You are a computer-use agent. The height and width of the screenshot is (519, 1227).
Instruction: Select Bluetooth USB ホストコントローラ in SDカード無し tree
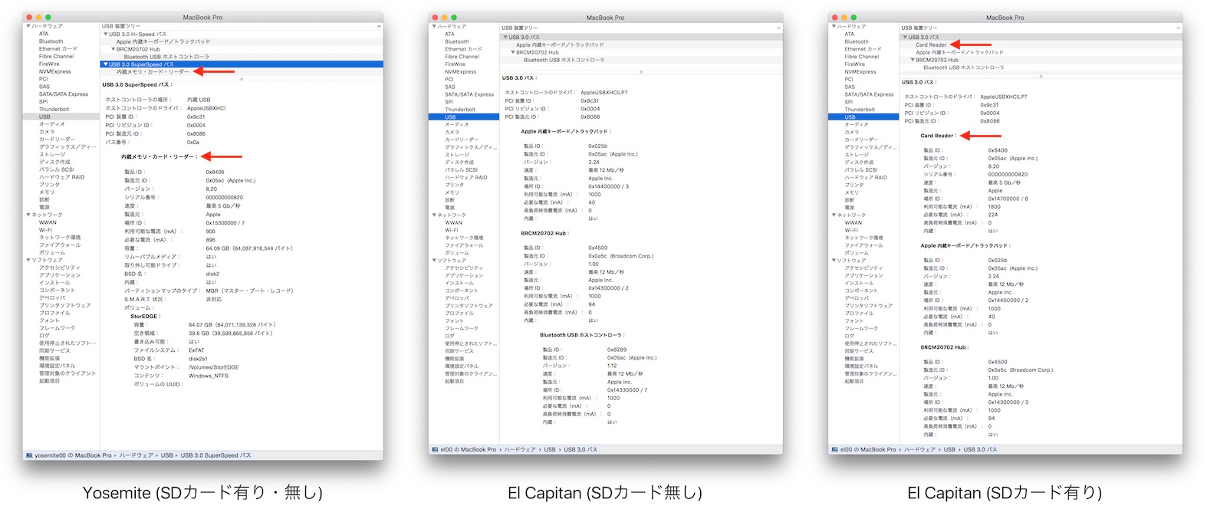coord(564,60)
